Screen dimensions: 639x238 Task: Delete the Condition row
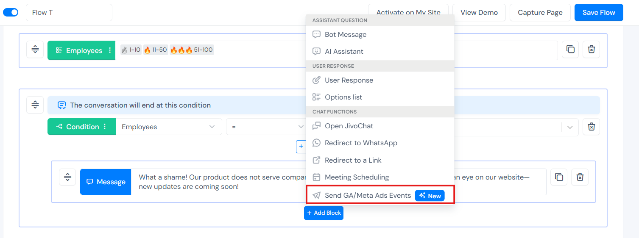[592, 127]
